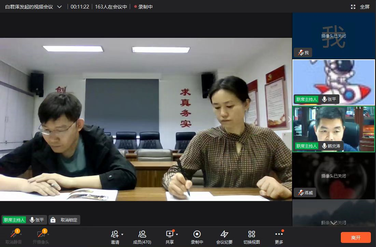Open the invite (邀请) icon
376x247 pixels.
point(115,234)
